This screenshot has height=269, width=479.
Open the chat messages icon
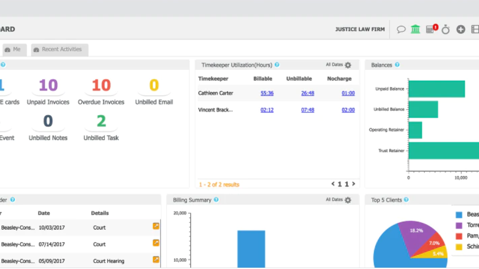pos(401,29)
